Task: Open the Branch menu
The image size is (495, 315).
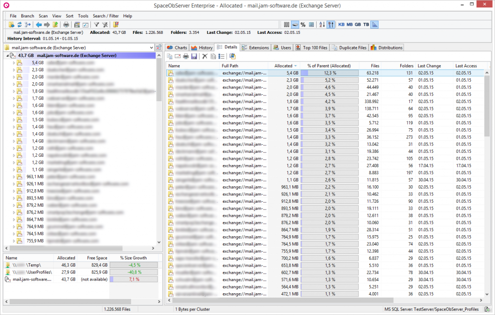Action: pos(28,16)
